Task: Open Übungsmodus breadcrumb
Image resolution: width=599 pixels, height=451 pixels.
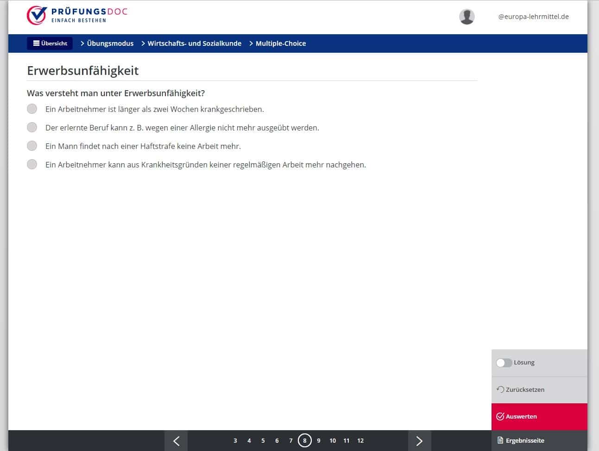Action: pos(110,43)
